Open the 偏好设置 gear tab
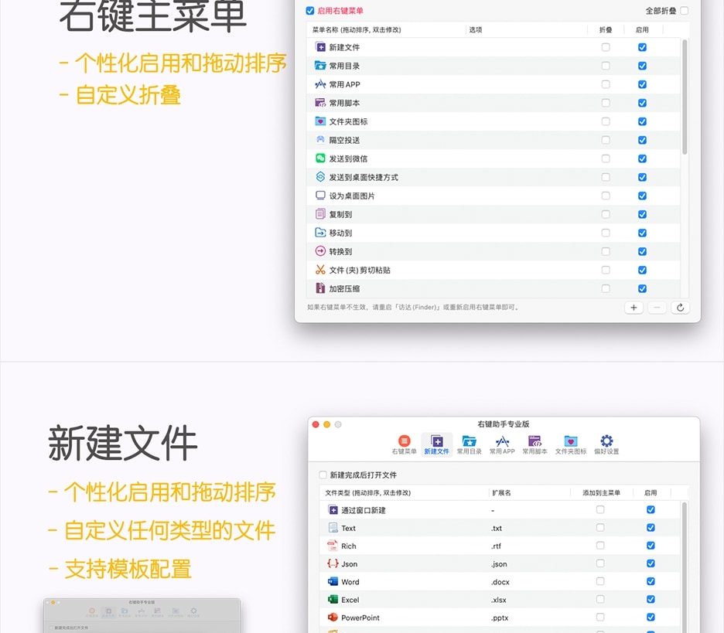 [x=606, y=444]
